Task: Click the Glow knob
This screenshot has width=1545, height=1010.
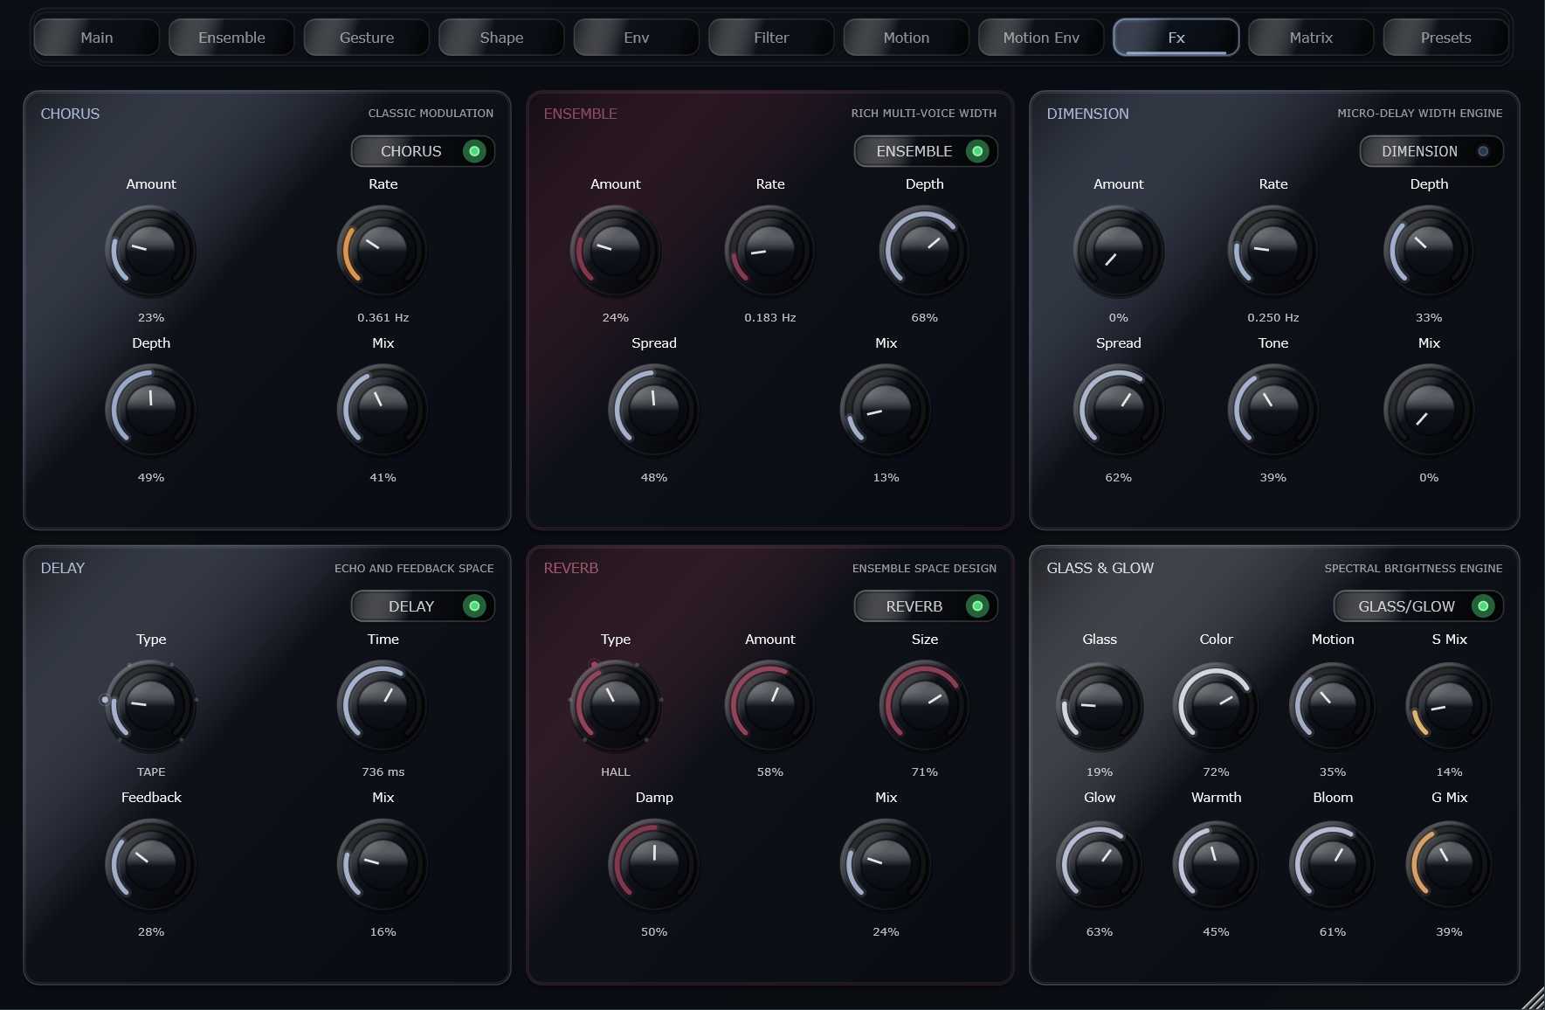Action: pyautogui.click(x=1100, y=865)
